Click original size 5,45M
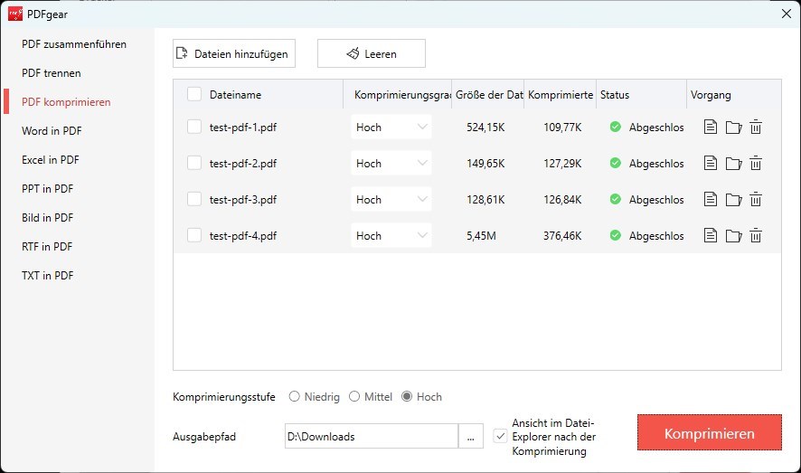Viewport: 801px width, 473px height. (x=481, y=236)
